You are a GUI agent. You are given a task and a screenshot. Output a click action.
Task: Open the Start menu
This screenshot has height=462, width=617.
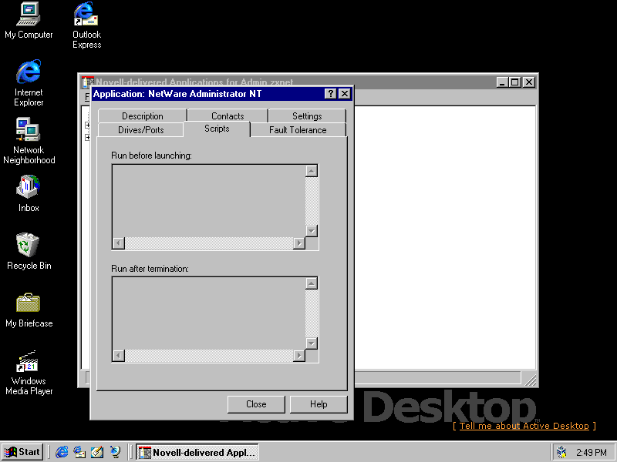click(x=22, y=452)
